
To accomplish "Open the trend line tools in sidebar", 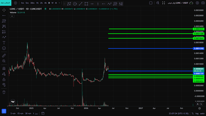I will (x=4, y=16).
